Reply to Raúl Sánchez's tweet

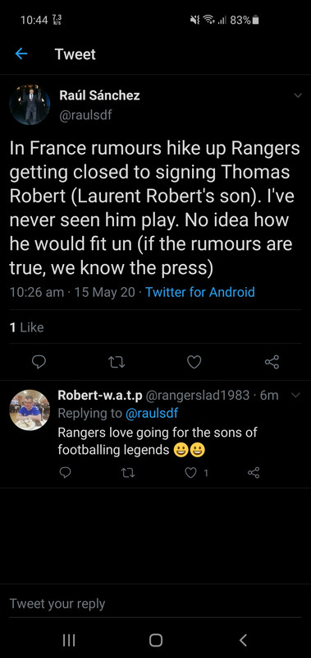coord(39,361)
